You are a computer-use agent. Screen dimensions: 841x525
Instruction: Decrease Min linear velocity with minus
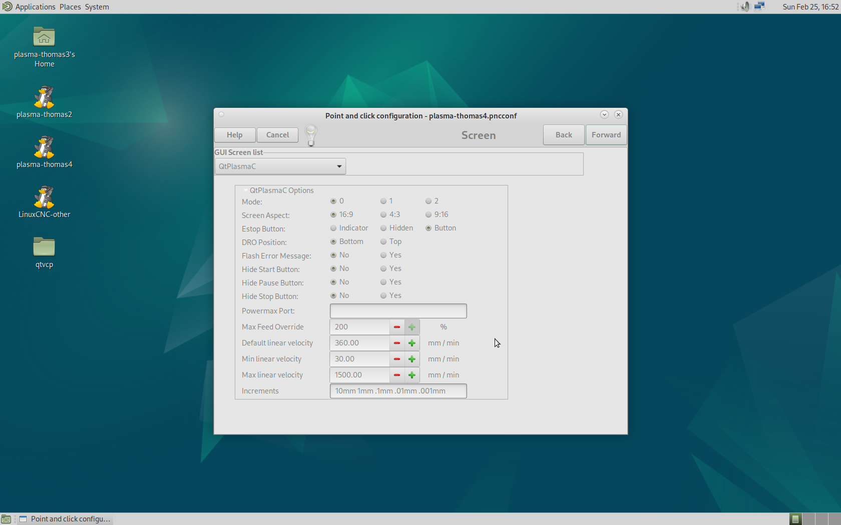click(x=397, y=359)
